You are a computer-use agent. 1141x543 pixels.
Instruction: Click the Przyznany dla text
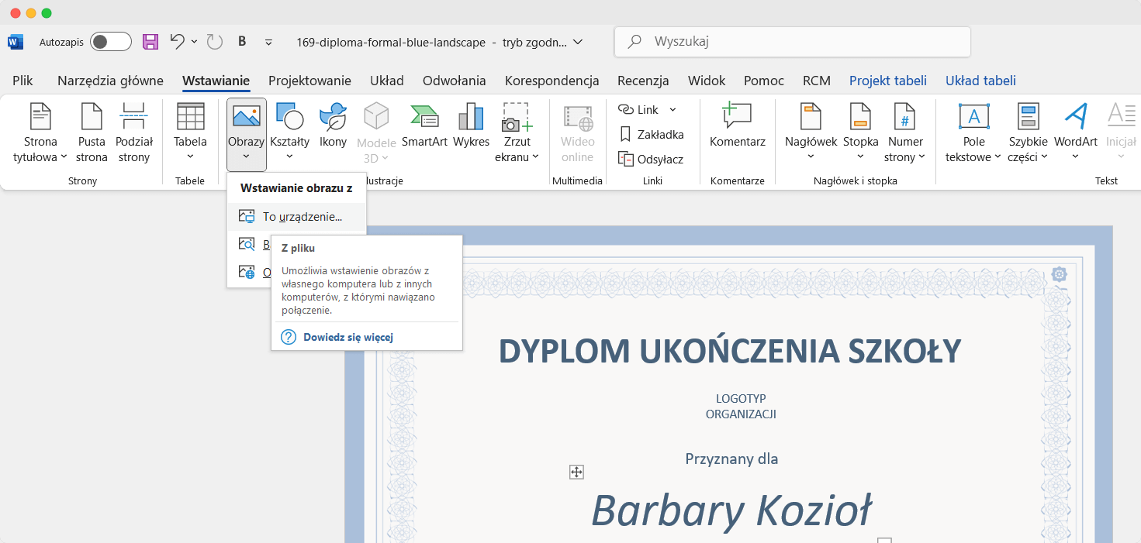(x=731, y=459)
